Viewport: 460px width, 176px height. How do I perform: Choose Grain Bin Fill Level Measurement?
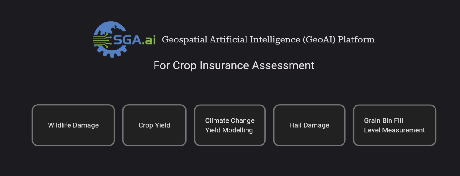394,125
